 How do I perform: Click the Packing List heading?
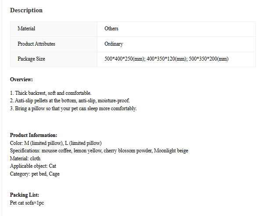pyautogui.click(x=25, y=195)
